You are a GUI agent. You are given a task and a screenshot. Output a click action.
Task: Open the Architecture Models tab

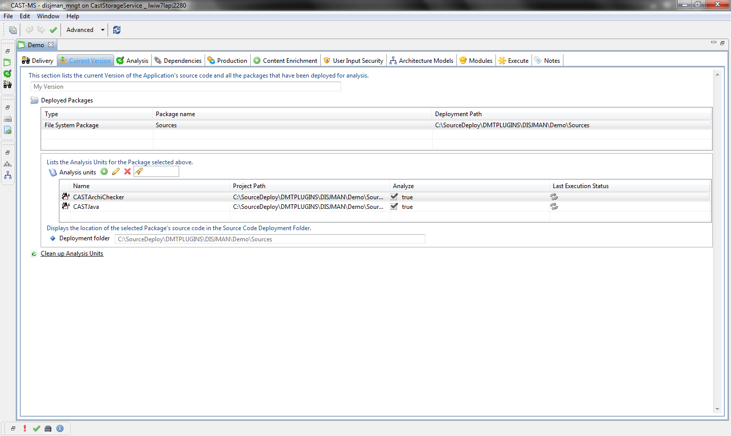pyautogui.click(x=421, y=61)
